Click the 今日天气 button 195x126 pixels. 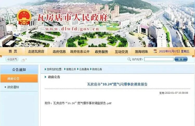12,59
